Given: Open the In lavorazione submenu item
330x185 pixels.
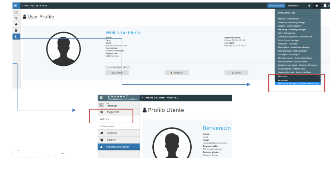Looking at the screenshot, I should [119, 126].
